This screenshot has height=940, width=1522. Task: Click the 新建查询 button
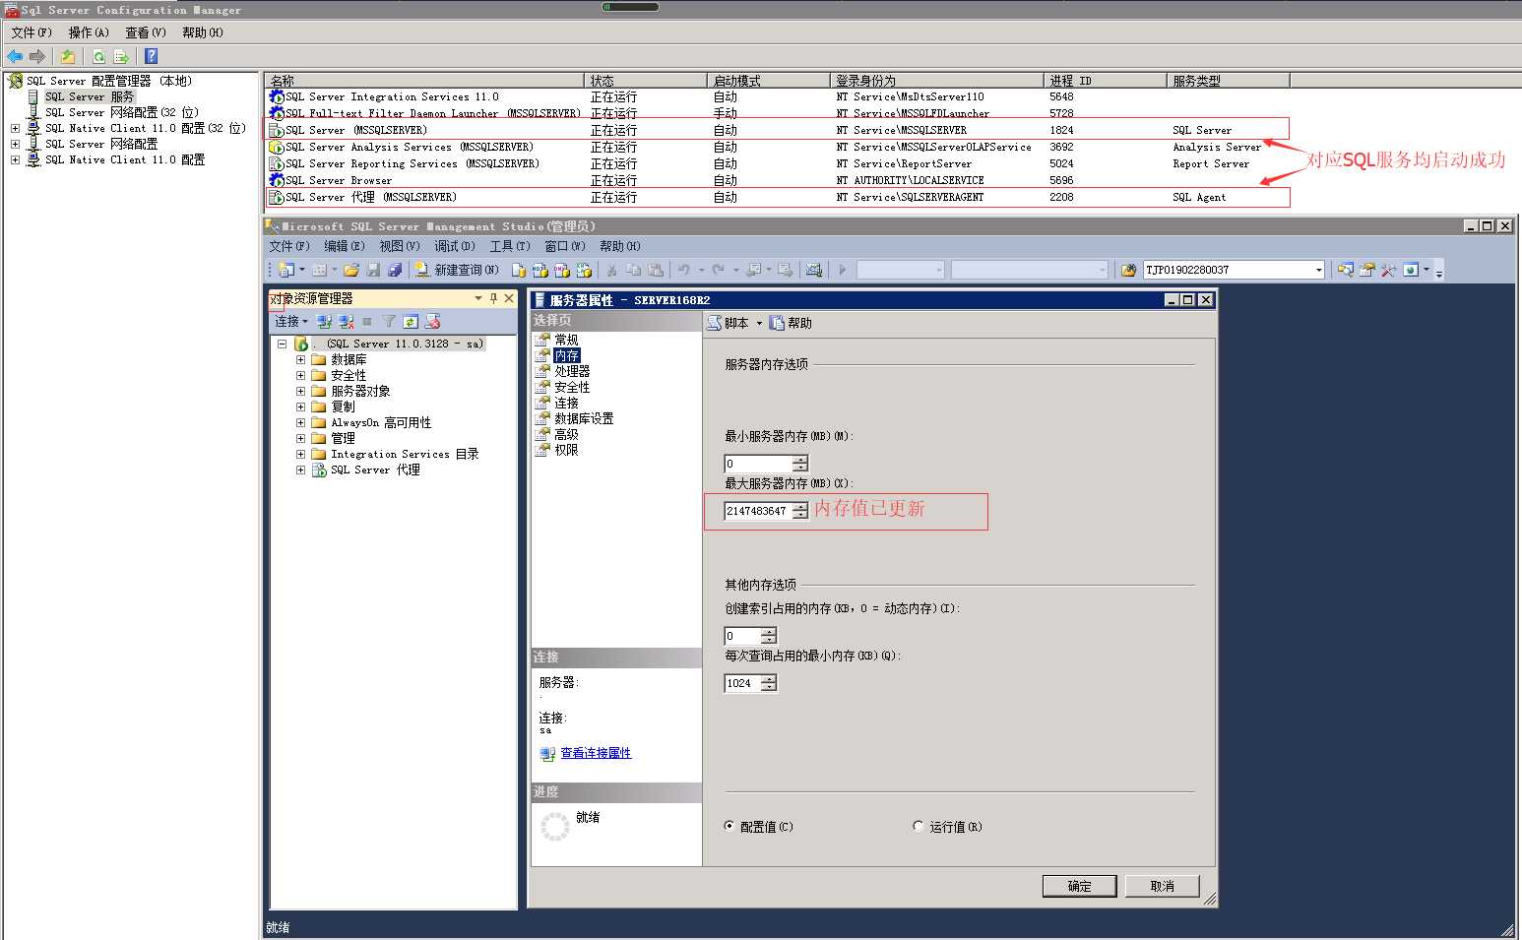point(457,270)
